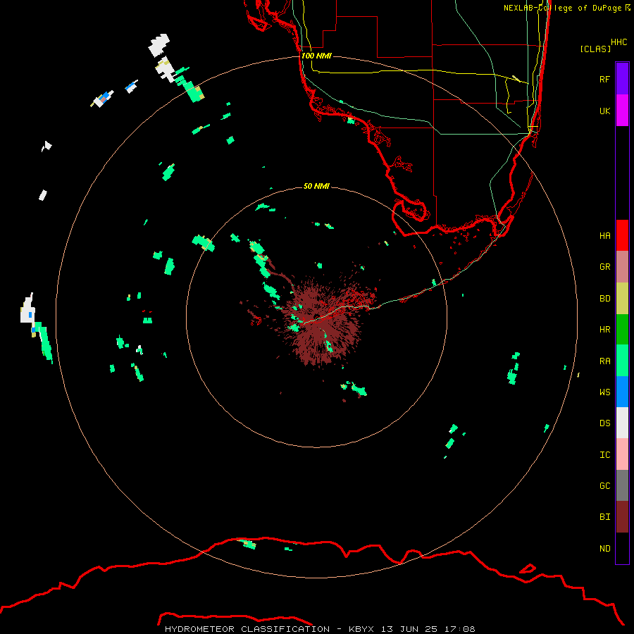Screen dimensions: 634x634
Task: Click the 100 NMI range ring label
Action: point(316,56)
